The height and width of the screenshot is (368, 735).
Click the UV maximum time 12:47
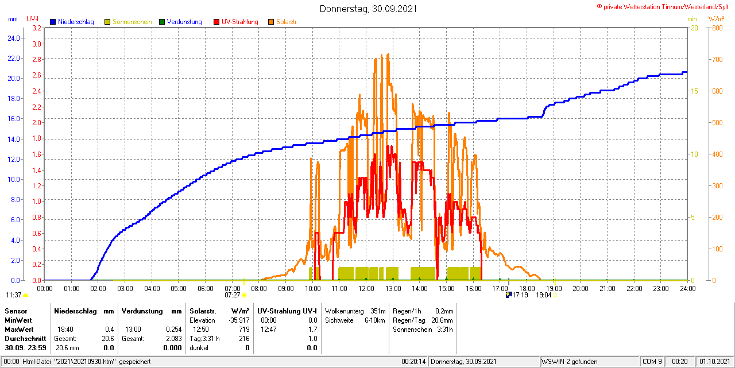(269, 329)
